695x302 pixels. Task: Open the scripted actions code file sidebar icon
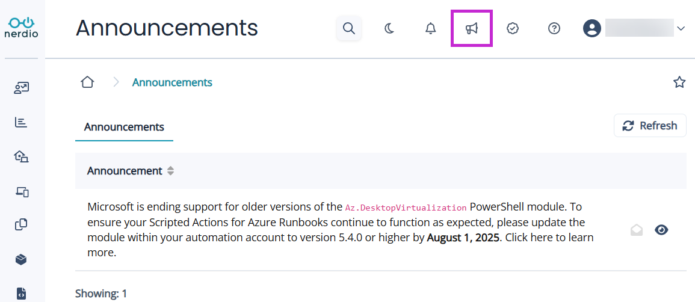pyautogui.click(x=22, y=294)
